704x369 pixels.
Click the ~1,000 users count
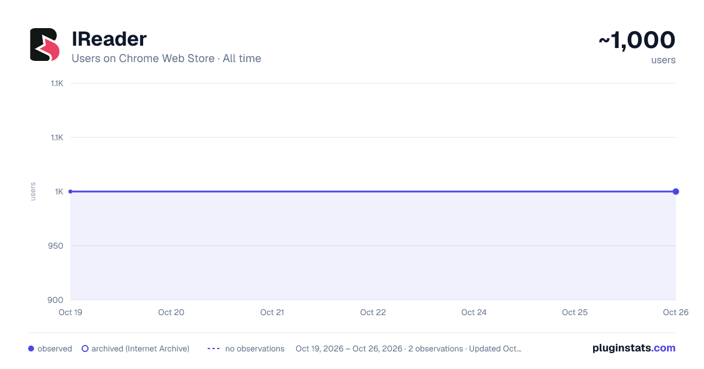pos(637,40)
